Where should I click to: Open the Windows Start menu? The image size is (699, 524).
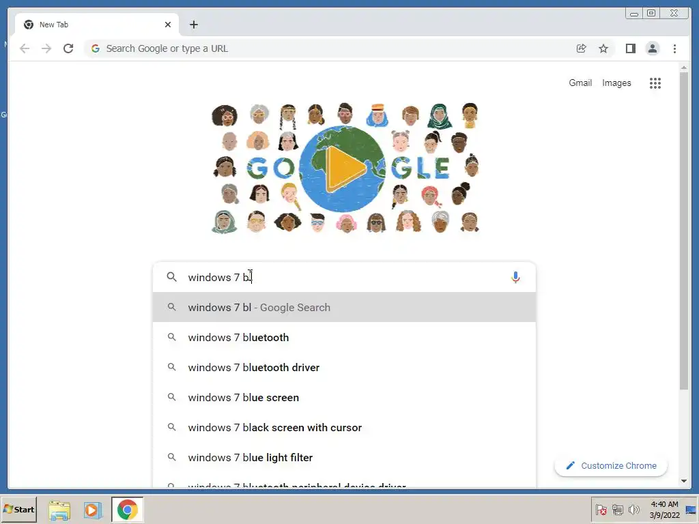pyautogui.click(x=18, y=509)
